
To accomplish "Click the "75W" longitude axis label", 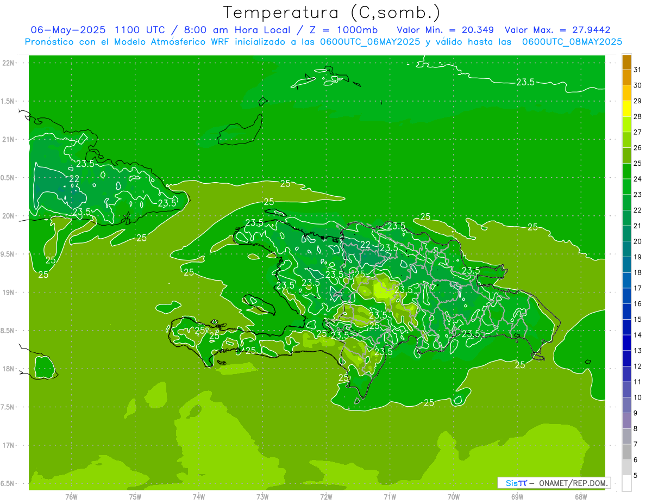I will point(135,497).
